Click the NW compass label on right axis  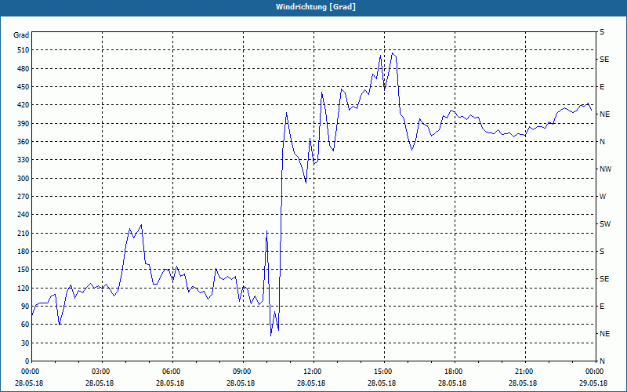coord(605,169)
